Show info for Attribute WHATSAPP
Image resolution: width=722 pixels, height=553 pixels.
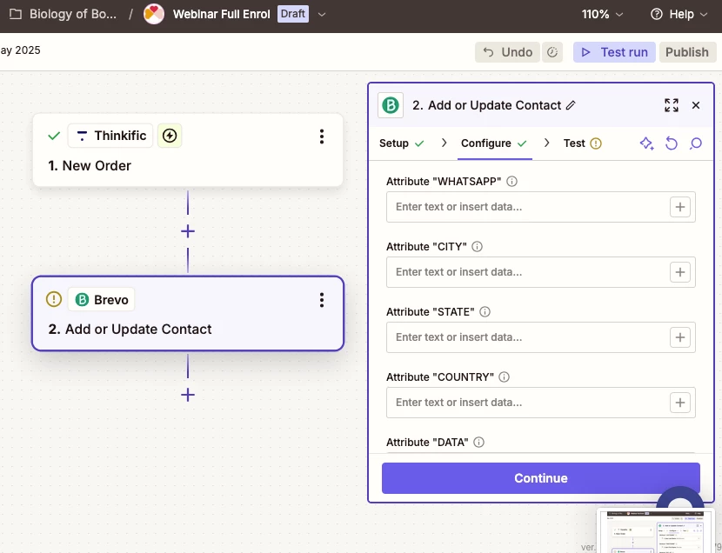coord(511,181)
